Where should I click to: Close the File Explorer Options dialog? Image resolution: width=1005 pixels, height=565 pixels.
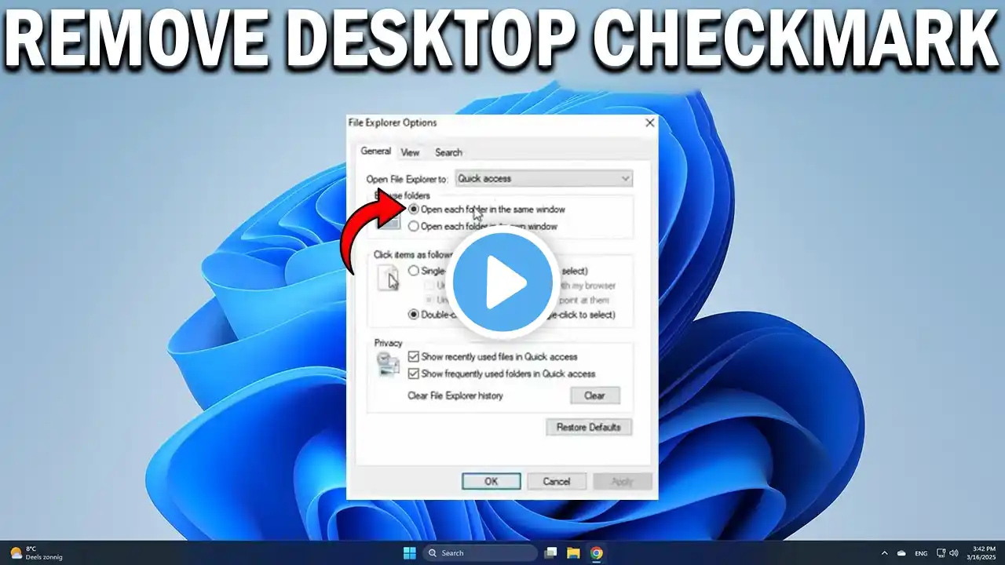pyautogui.click(x=649, y=122)
